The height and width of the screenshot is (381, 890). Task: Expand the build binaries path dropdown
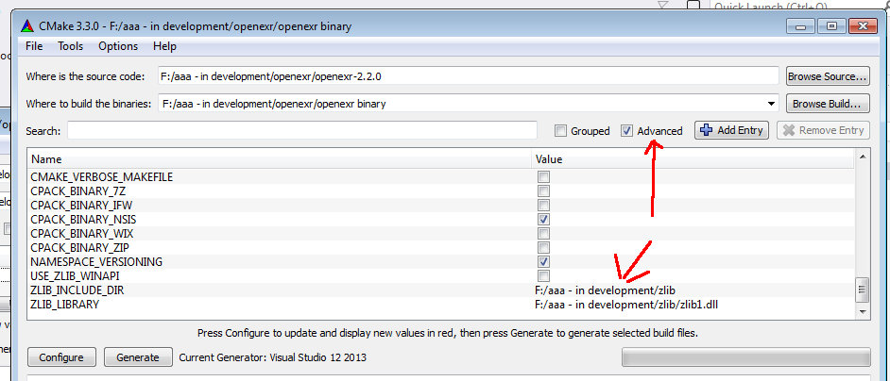click(x=773, y=104)
